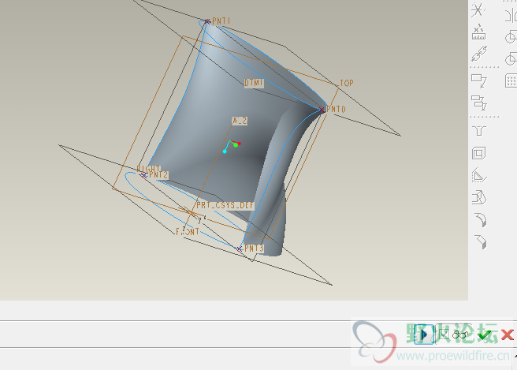The width and height of the screenshot is (517, 370).
Task: Open the Analysis feature ruler tool
Action: pos(478,32)
